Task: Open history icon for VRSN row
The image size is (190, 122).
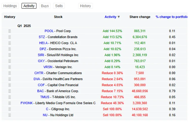Action: 10,67
